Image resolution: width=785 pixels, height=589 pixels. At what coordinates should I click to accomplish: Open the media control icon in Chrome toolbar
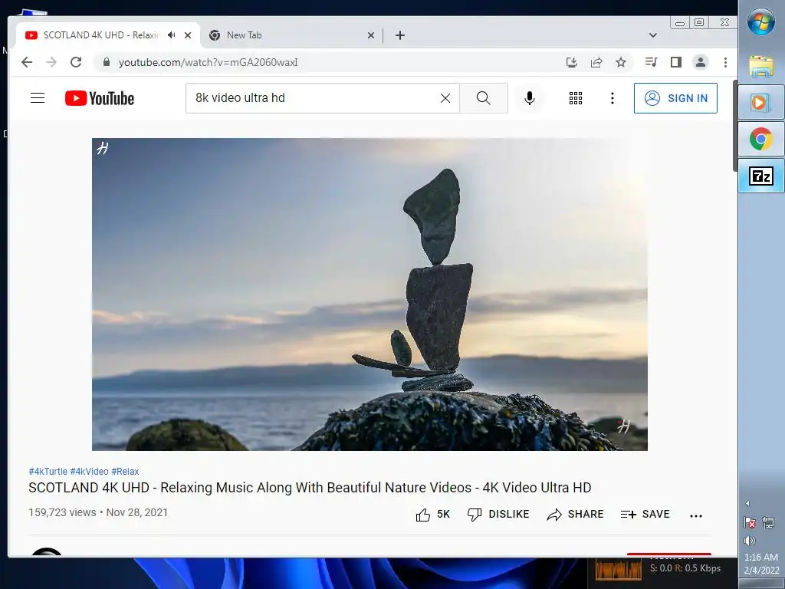point(652,62)
